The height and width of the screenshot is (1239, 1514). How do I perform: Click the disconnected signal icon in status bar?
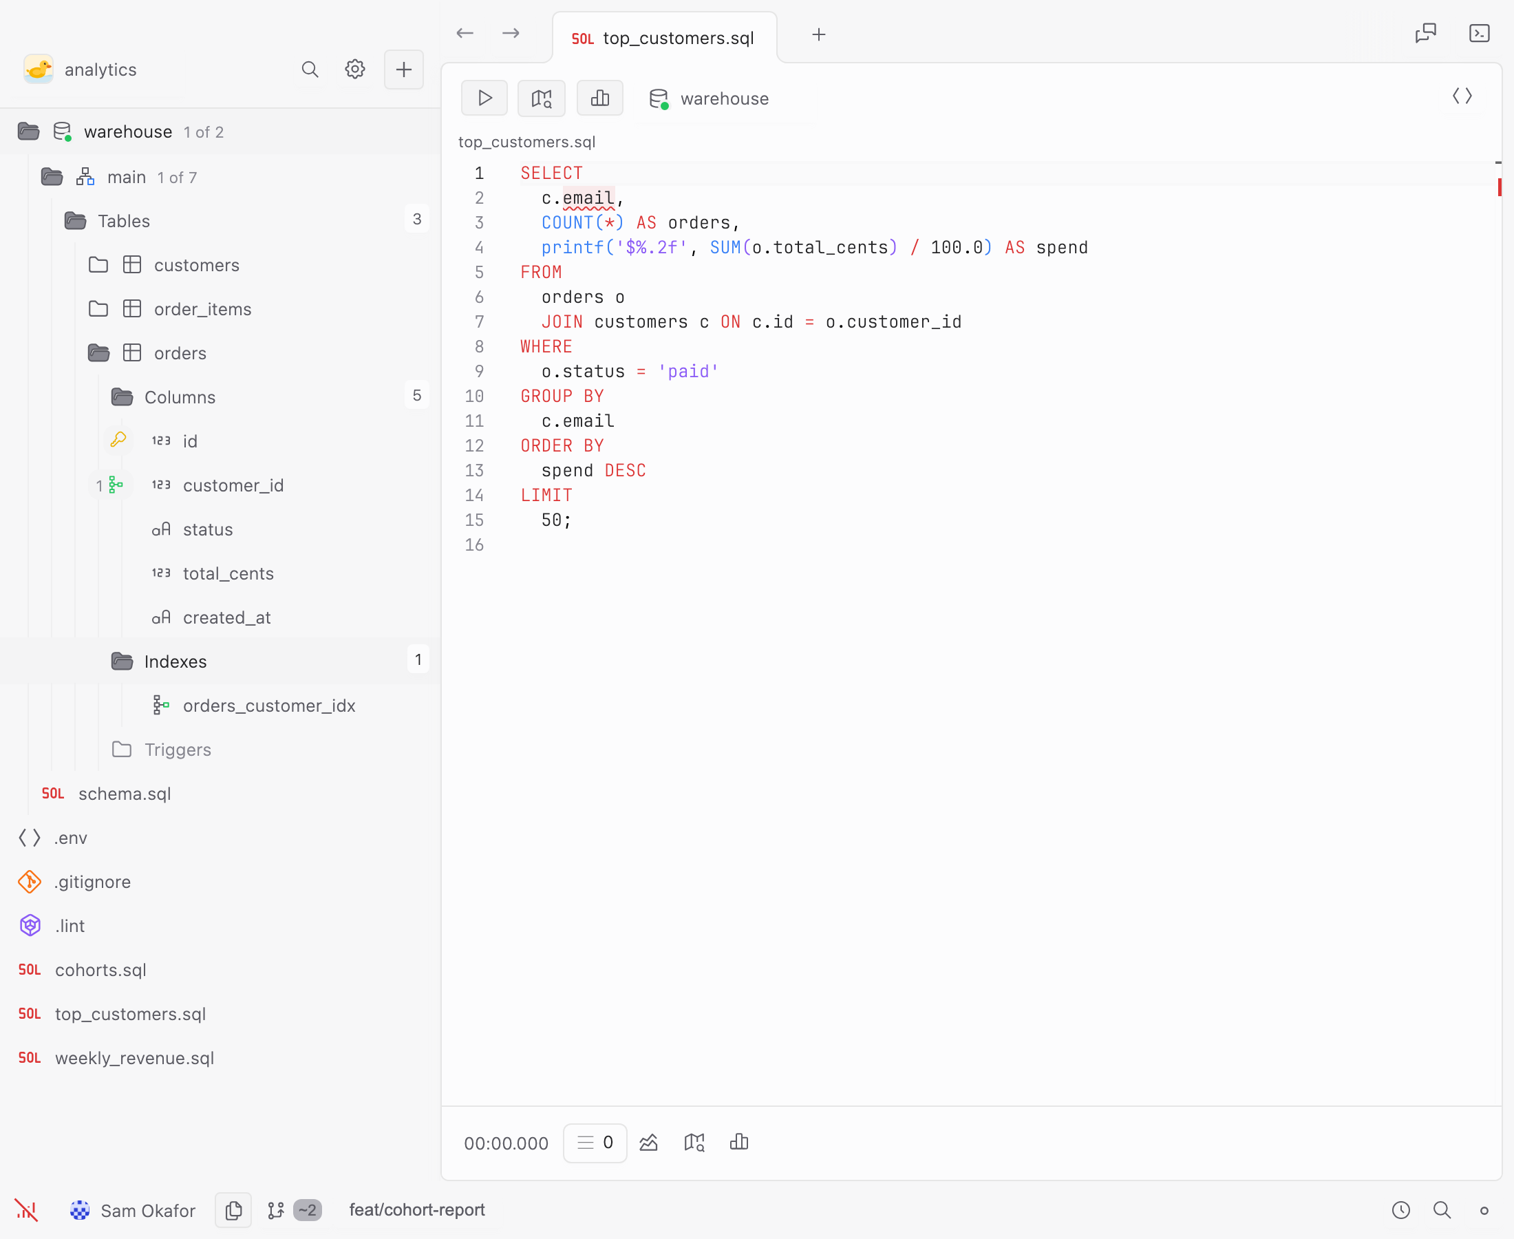coord(26,1209)
